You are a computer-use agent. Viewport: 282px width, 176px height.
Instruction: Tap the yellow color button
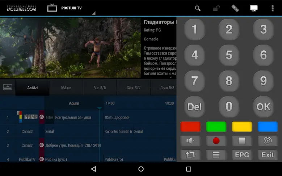(242, 126)
